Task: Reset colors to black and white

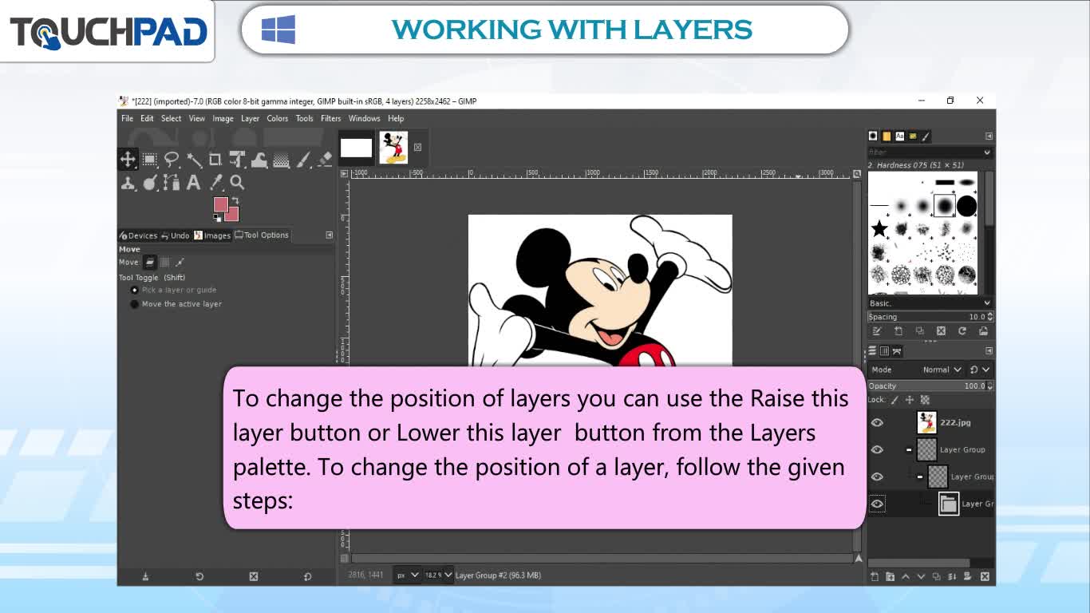Action: coord(217,218)
